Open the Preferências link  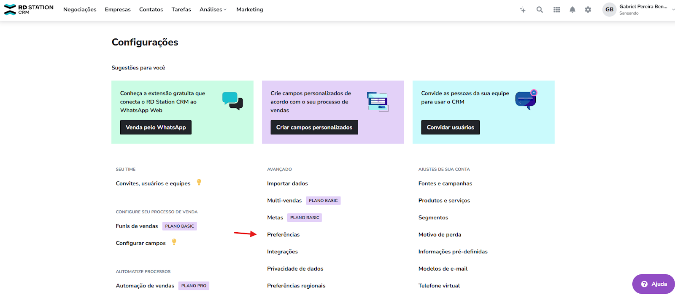(x=283, y=235)
